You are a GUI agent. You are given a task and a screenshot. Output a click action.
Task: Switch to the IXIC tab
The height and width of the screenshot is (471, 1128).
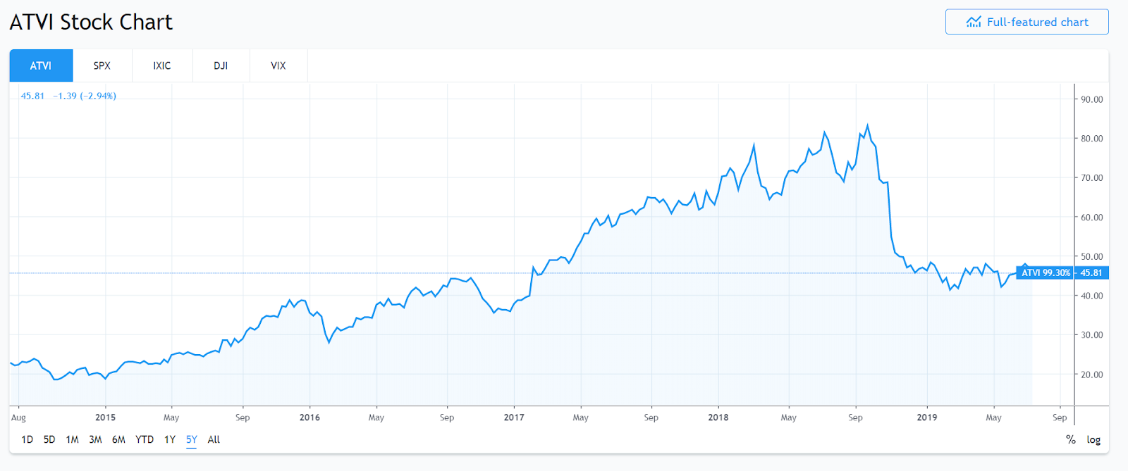tap(162, 65)
